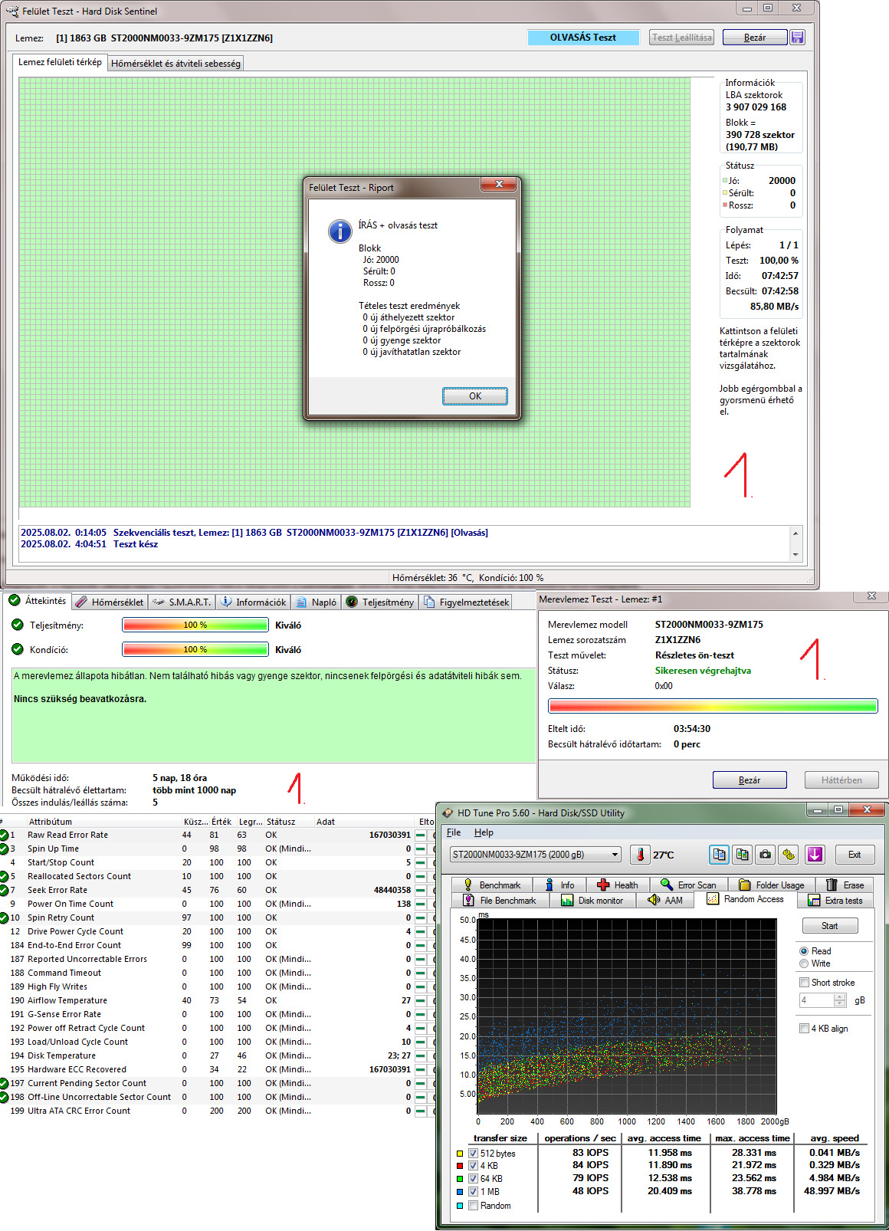This screenshot has height=1231, width=889.
Task: Select the Write radio button
Action: click(804, 963)
